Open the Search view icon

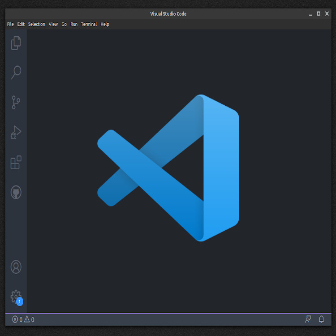[16, 72]
